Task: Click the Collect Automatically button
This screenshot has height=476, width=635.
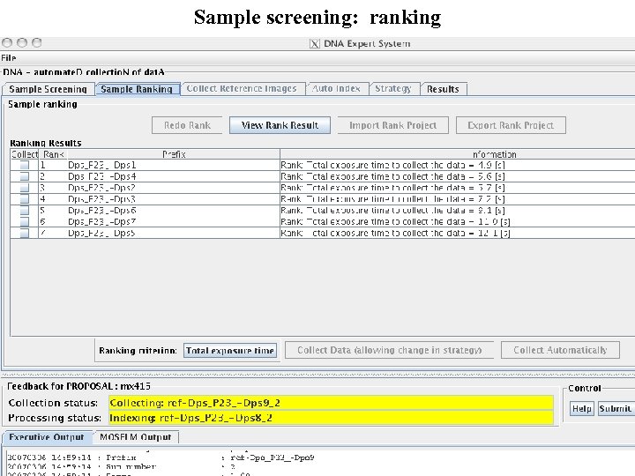Action: point(560,350)
